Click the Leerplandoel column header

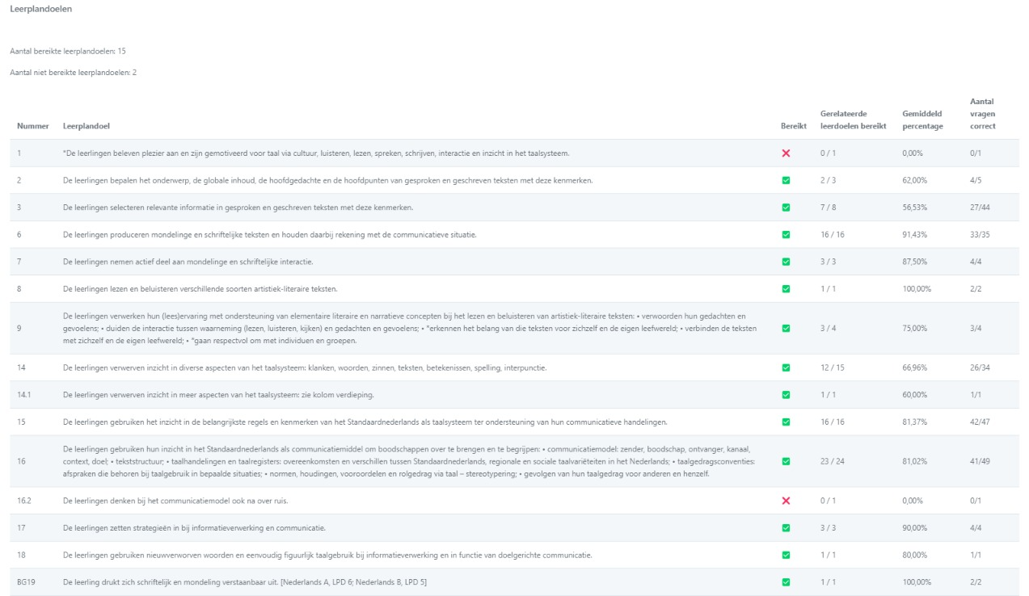pos(87,126)
